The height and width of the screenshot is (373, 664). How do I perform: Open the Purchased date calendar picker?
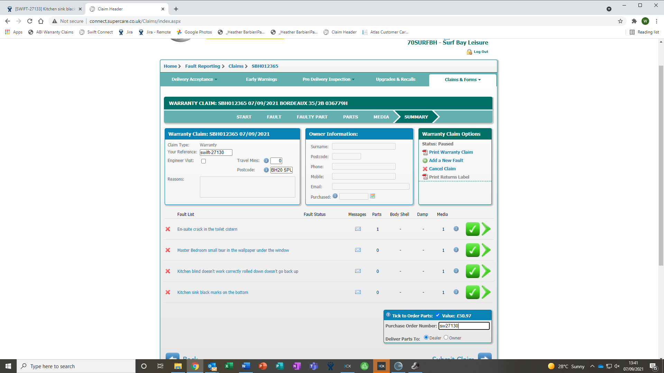tap(372, 196)
